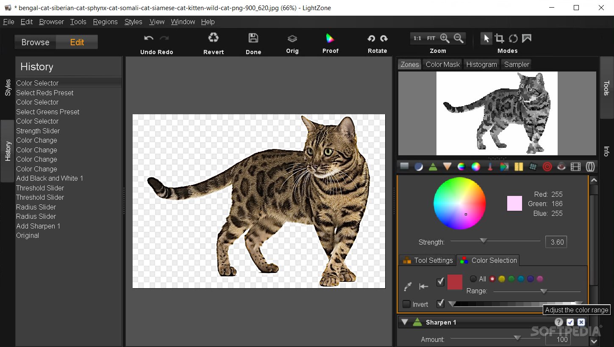Pick a color with the eyedropper sampler
The height and width of the screenshot is (347, 614).
pyautogui.click(x=408, y=286)
